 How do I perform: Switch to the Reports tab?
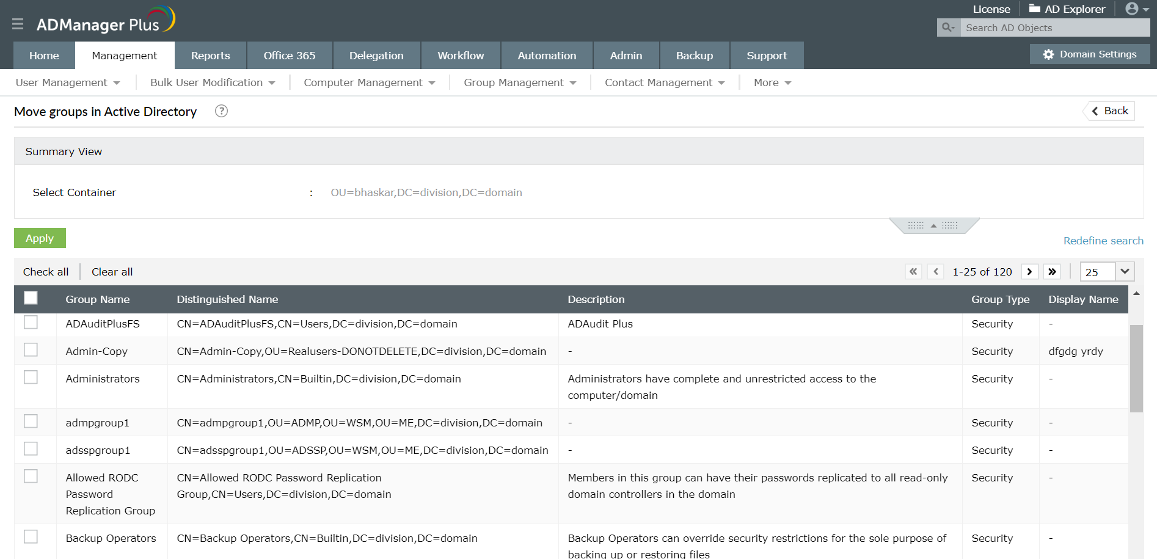pos(210,55)
